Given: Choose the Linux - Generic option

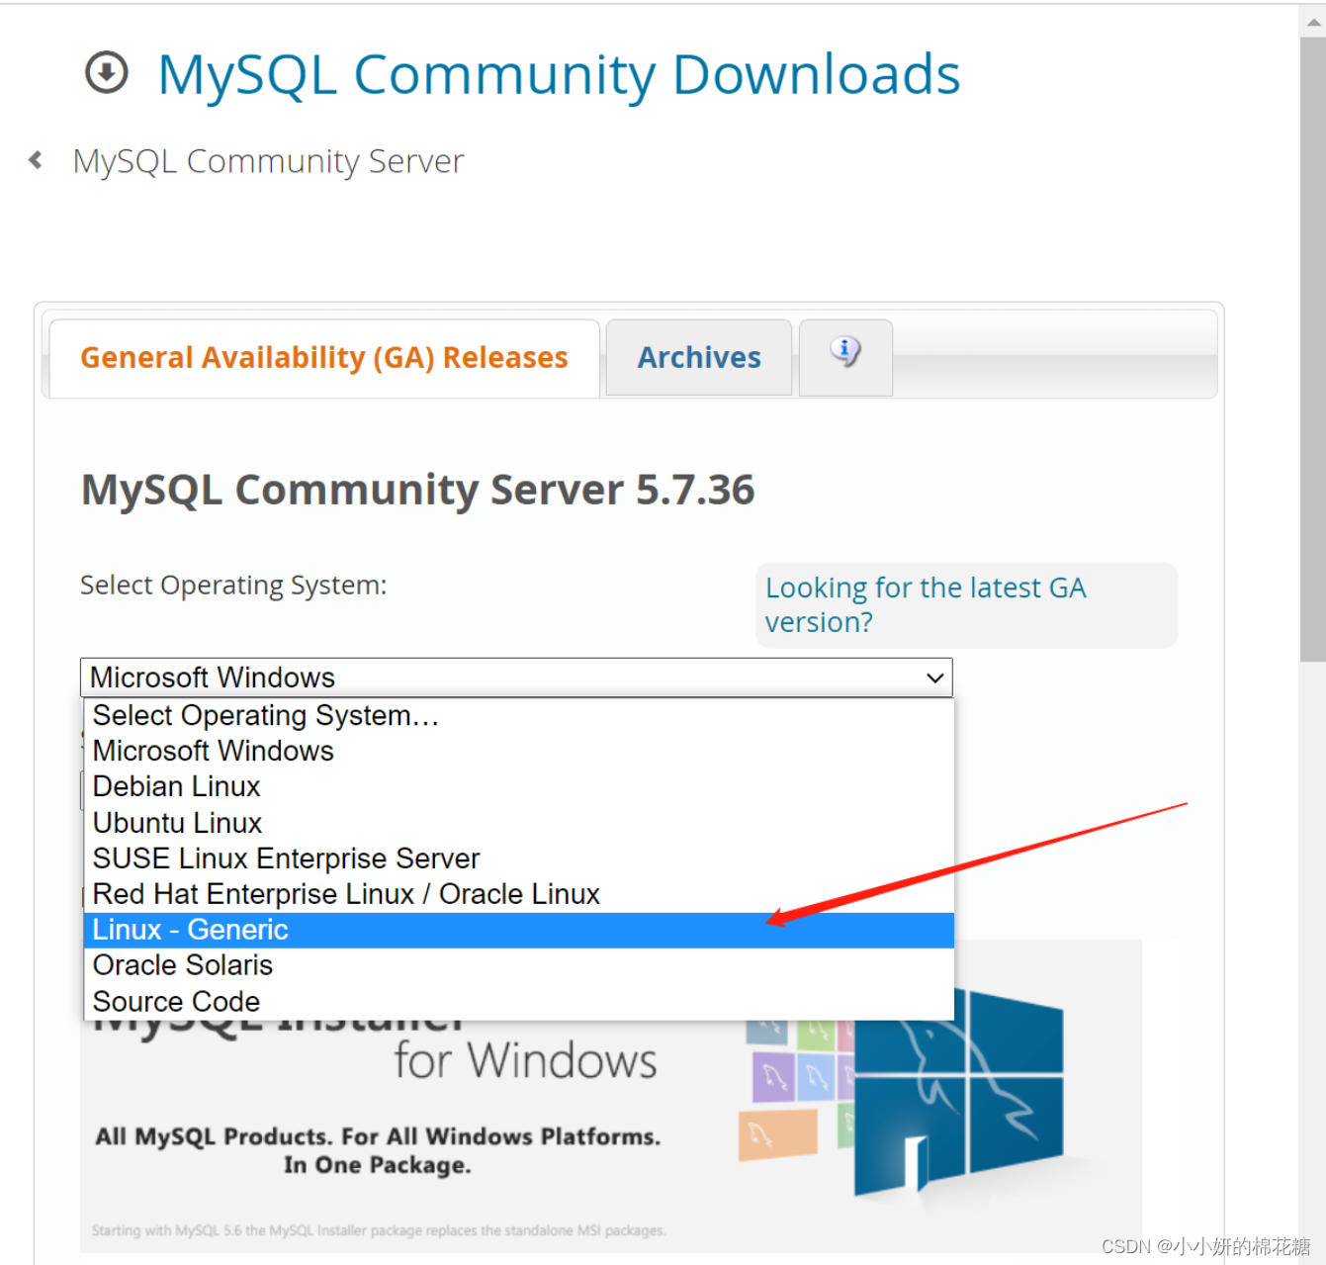Looking at the screenshot, I should click(519, 930).
